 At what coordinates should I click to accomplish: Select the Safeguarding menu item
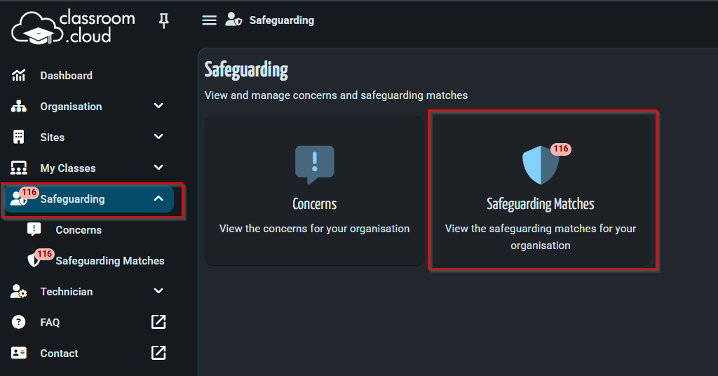(72, 199)
